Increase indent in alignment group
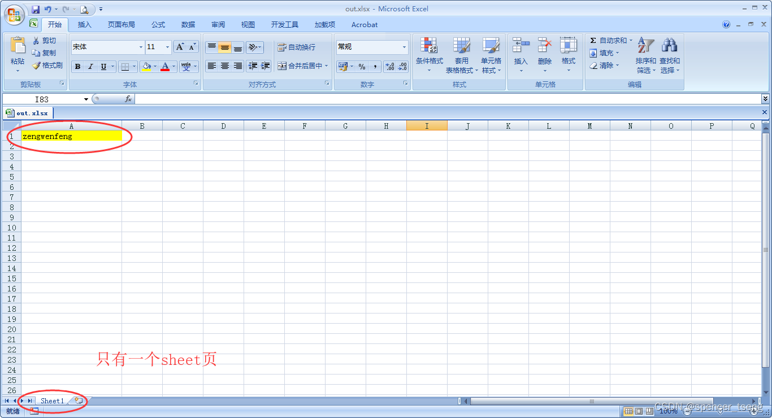 coord(266,66)
